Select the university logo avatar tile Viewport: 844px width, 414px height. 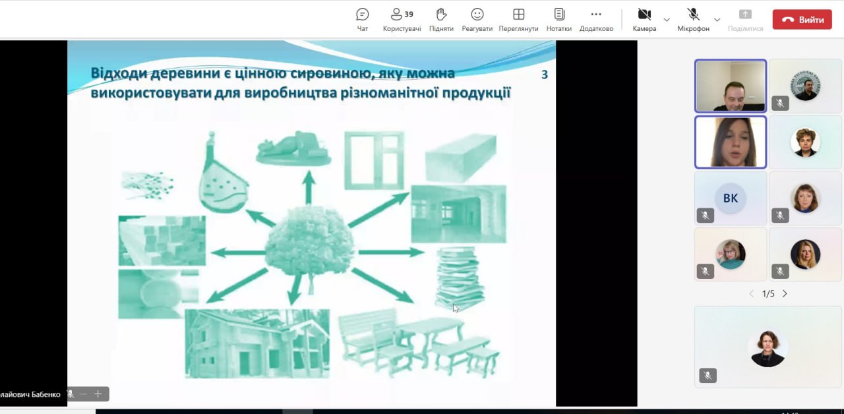click(806, 86)
